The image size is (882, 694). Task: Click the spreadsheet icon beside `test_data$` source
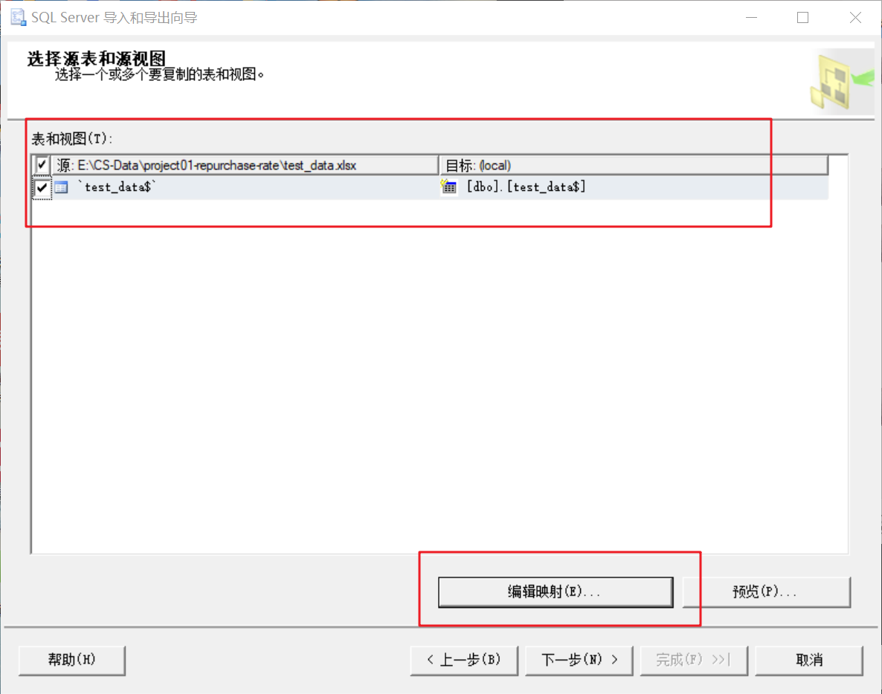60,187
